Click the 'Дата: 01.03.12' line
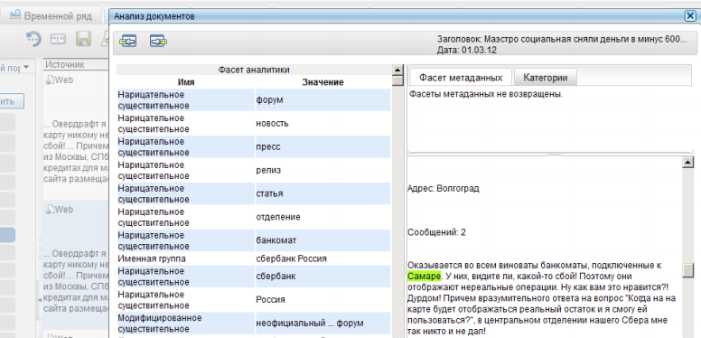 tap(467, 50)
